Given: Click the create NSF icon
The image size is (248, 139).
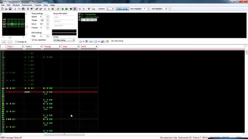Looking at the screenshot, I should [x=94, y=9].
